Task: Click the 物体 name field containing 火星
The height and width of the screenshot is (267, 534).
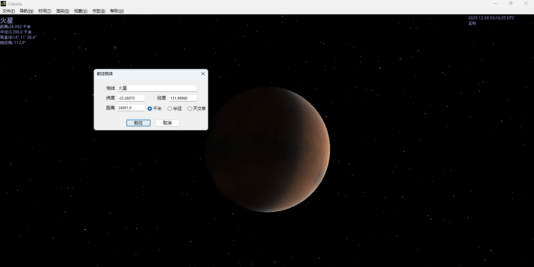Action: pos(157,88)
